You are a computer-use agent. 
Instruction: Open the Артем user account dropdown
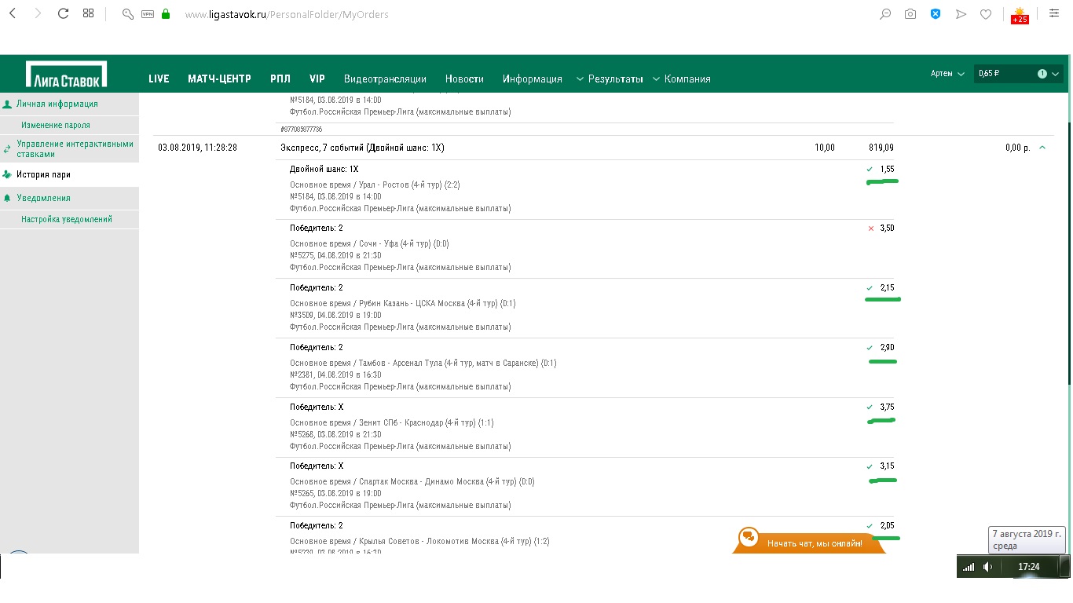[947, 74]
